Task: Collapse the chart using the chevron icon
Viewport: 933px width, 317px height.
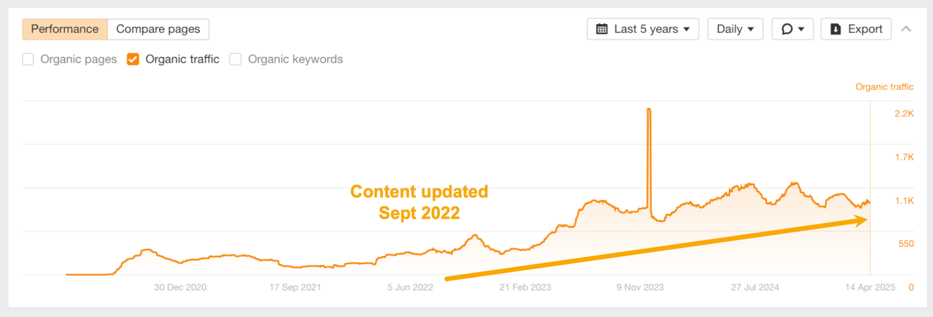Action: pyautogui.click(x=907, y=29)
